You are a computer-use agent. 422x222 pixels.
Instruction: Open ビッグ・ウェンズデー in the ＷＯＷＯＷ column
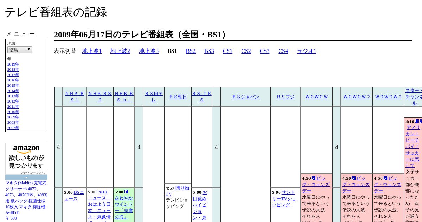tap(316, 185)
